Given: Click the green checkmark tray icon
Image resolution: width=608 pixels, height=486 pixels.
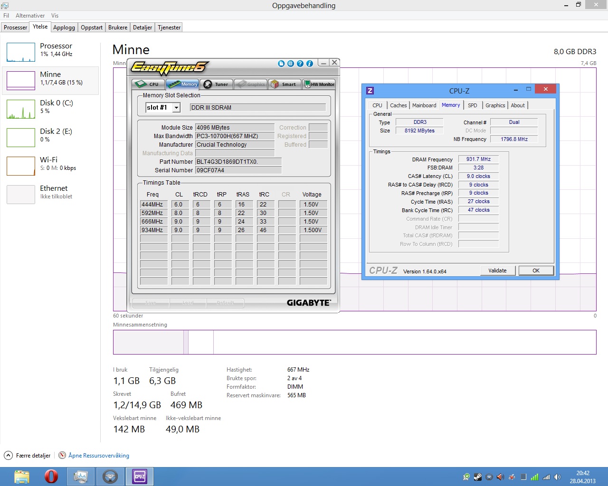Looking at the screenshot, I should (466, 477).
